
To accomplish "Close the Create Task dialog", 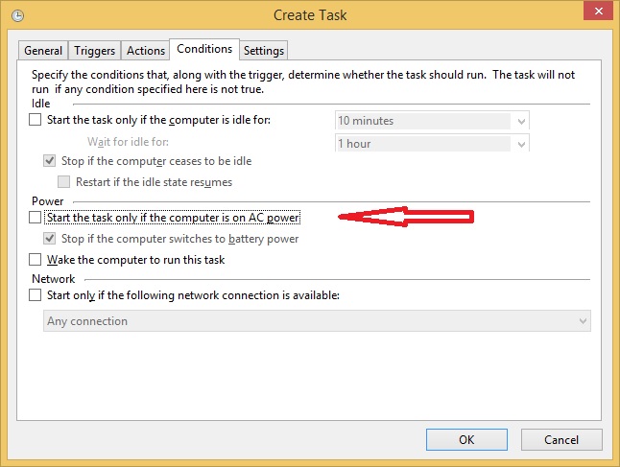I will tap(599, 12).
